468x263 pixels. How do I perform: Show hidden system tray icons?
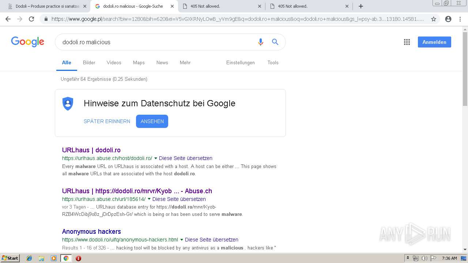click(408, 258)
